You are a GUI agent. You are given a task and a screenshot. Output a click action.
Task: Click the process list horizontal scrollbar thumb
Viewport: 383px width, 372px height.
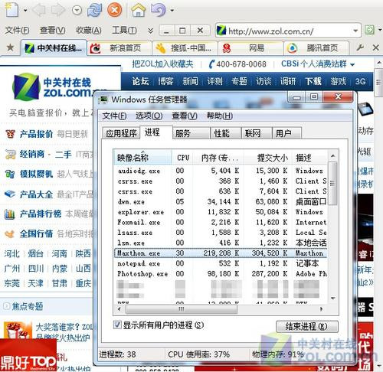click(182, 309)
